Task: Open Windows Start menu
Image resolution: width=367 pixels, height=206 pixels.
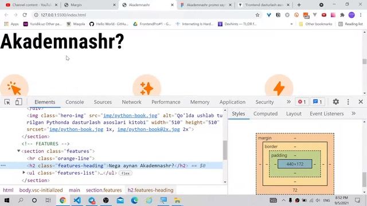Action: click(x=7, y=200)
